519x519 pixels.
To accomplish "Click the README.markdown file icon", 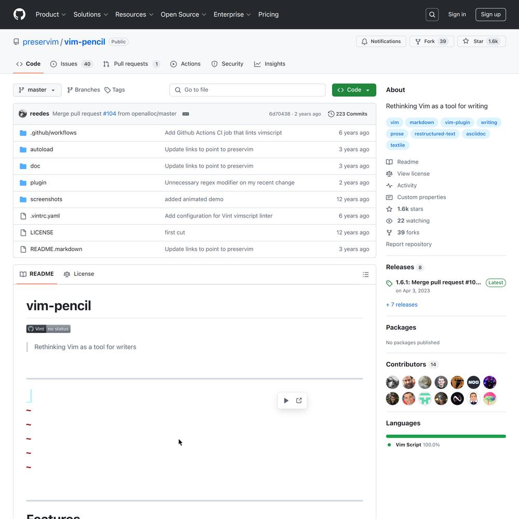I will point(23,249).
